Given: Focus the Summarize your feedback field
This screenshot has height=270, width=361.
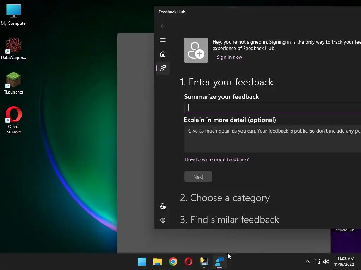Looking at the screenshot, I should click(273, 108).
